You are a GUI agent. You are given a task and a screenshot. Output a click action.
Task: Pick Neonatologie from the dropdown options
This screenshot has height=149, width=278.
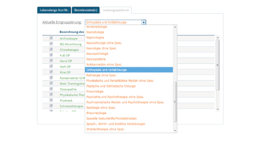pyautogui.click(x=95, y=32)
